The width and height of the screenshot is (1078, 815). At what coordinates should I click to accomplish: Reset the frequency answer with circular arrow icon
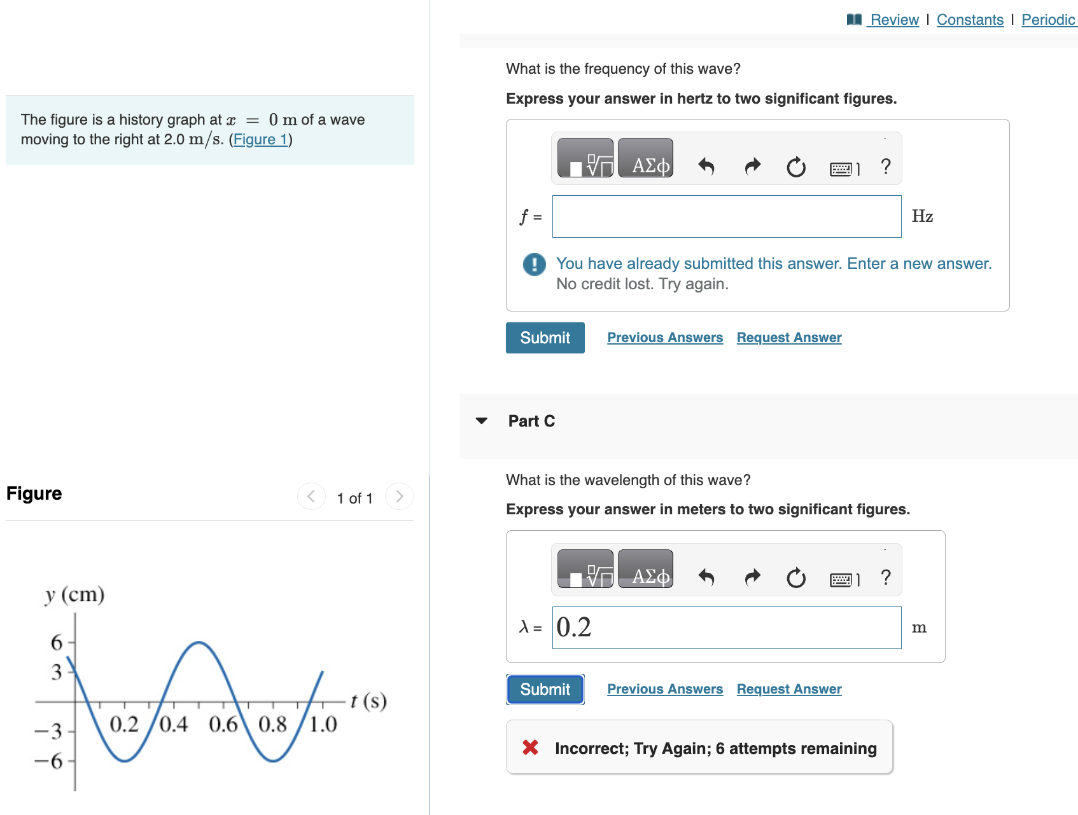tap(795, 167)
